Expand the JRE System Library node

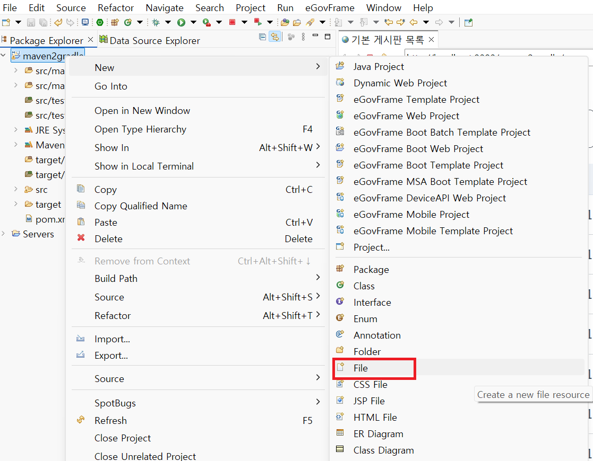16,130
